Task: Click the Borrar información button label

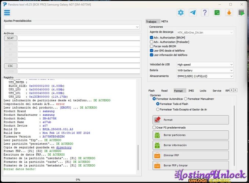Action: (x=175, y=145)
